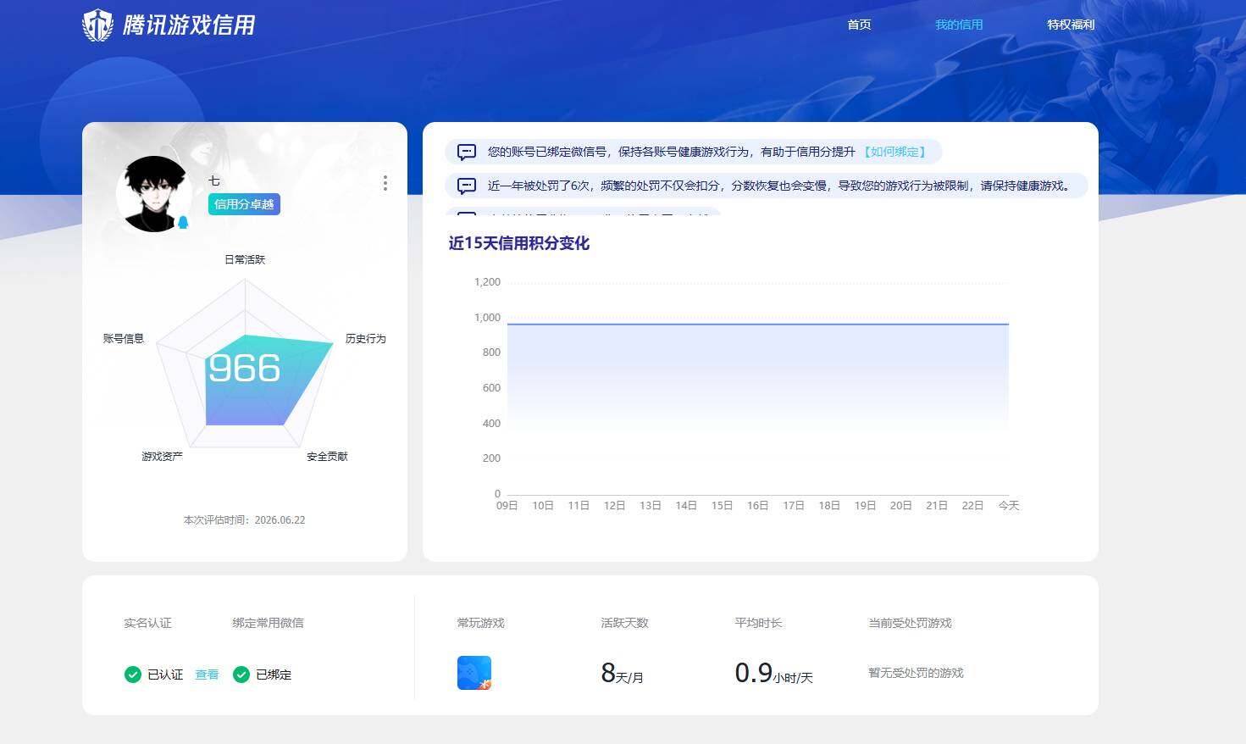1246x744 pixels.
Task: Click the 近15天信用积分变化 chart title
Action: tap(518, 243)
